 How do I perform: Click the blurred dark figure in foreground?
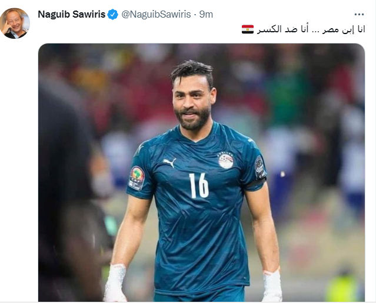[67, 187]
